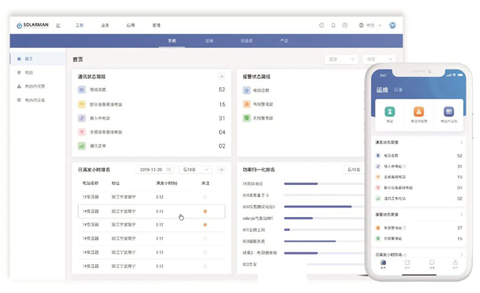Tap the purple device grid icon on phone

[x=449, y=111]
